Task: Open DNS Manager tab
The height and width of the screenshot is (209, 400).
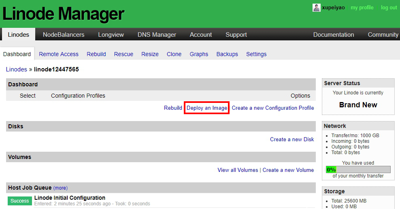Action: coord(157,35)
